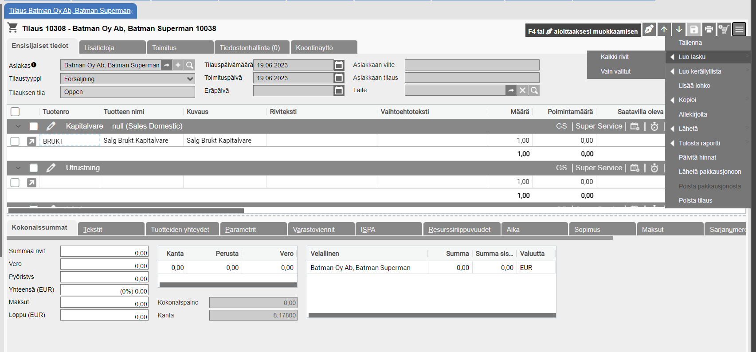Add new customer with plus icon
The height and width of the screenshot is (352, 756).
(x=178, y=65)
